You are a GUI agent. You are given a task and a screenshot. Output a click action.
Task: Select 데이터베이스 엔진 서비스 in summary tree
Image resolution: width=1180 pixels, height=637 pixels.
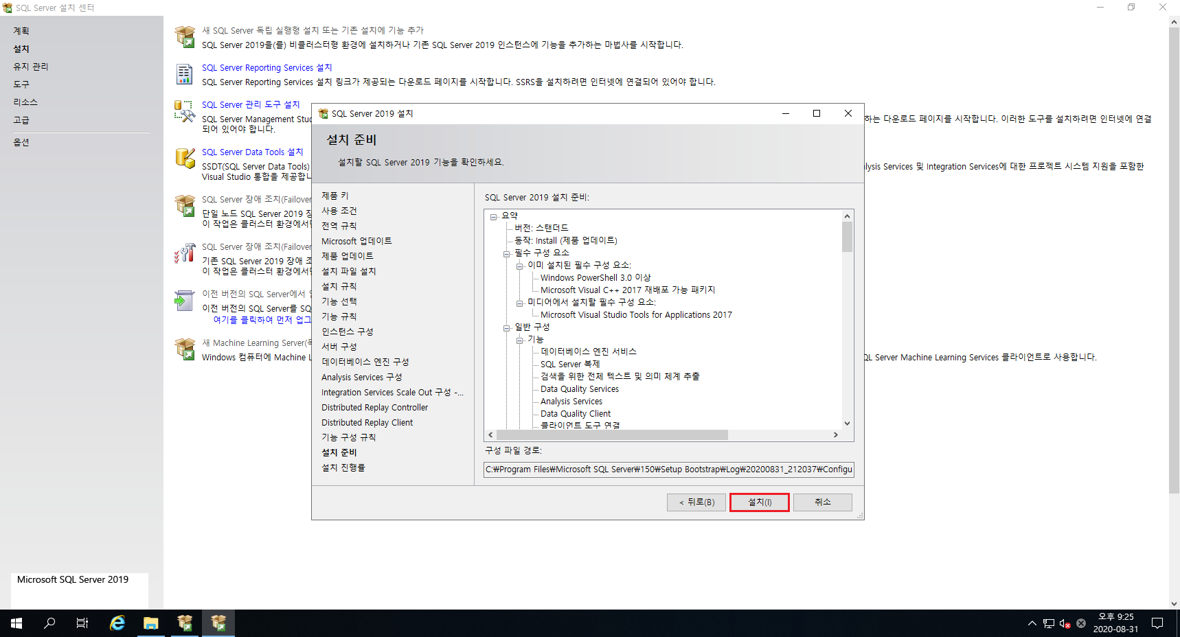[589, 351]
